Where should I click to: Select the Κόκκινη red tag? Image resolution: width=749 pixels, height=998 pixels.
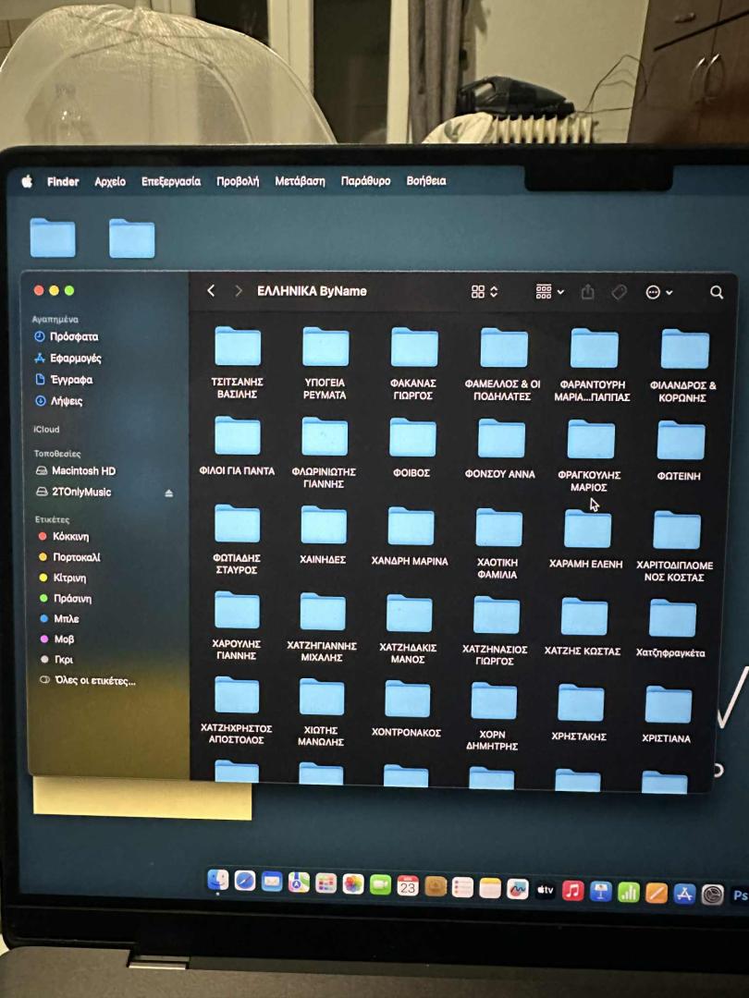click(x=70, y=536)
